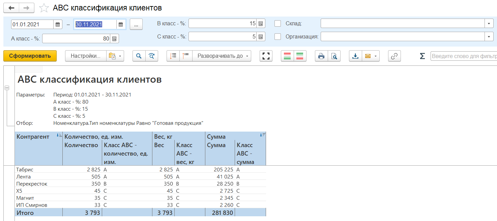
Task: Collapse the report header group minus box
Action: tap(7, 88)
